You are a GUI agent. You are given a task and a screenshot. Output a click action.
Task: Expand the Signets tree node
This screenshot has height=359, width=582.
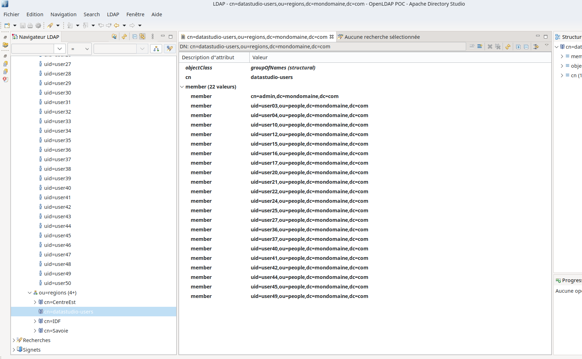tap(14, 350)
